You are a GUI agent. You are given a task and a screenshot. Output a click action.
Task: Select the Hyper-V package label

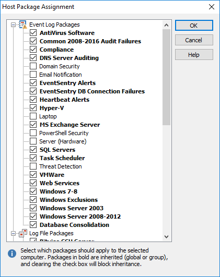(52, 108)
